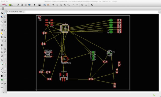The image size is (161, 97).
Task: Select the Via tool
Action: (x=2, y=80)
